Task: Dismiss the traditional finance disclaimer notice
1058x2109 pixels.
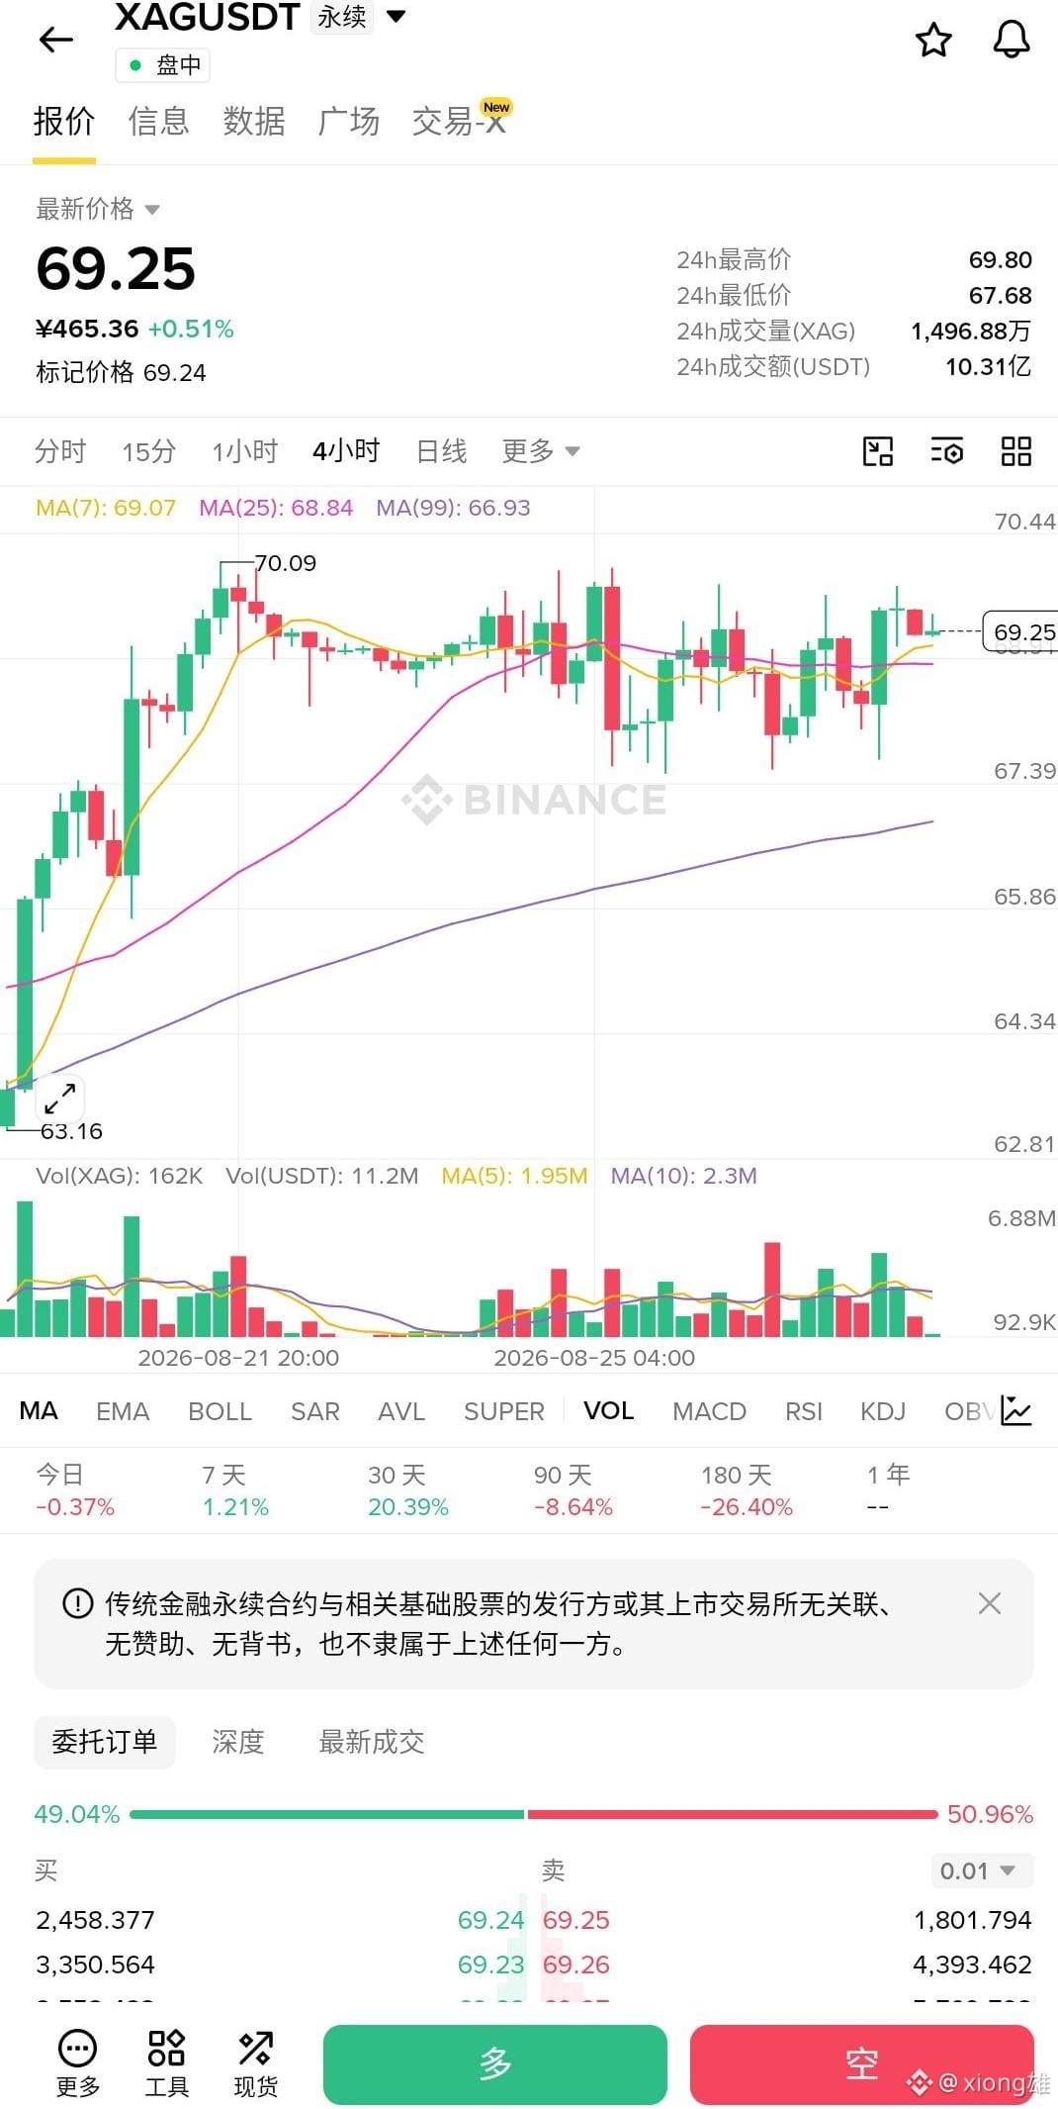Action: click(990, 1603)
